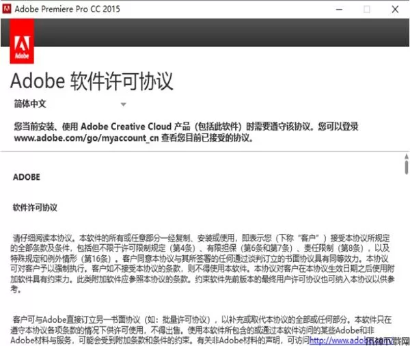Click the Adobe logo in the header
The width and height of the screenshot is (410, 346).
pos(22,42)
